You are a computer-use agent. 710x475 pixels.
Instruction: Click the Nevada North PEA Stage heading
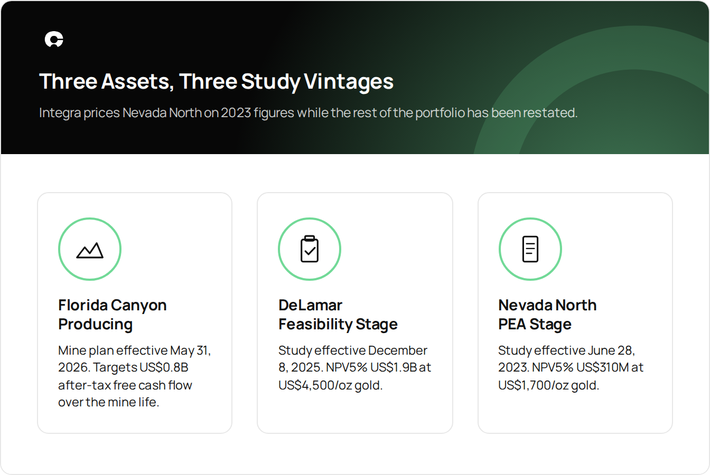click(547, 315)
